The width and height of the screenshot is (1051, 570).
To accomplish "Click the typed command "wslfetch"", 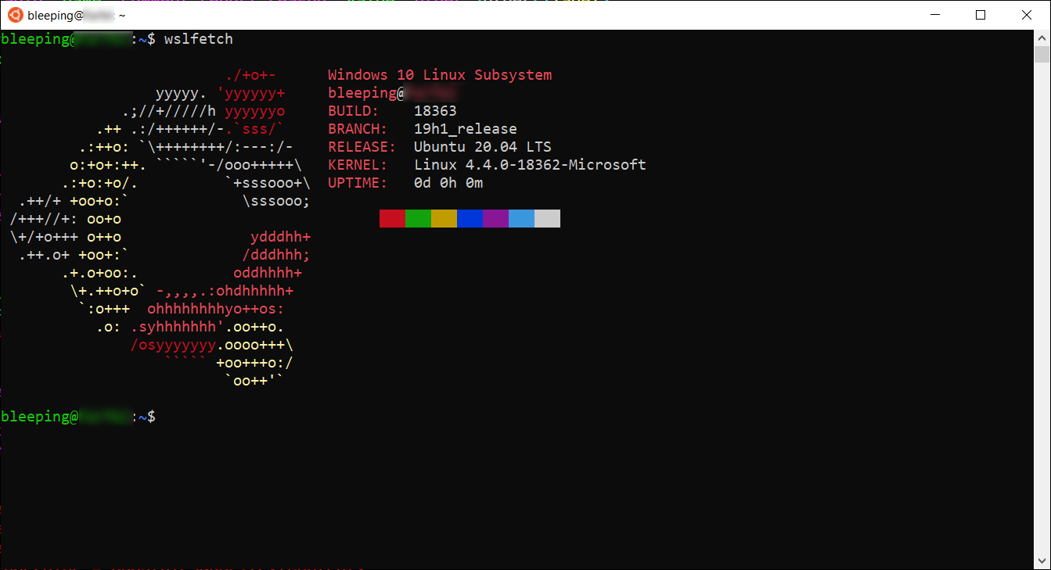I will [x=199, y=39].
